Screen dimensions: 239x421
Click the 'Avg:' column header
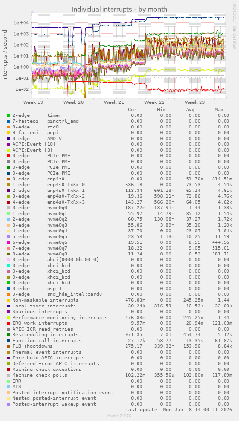click(x=191, y=110)
